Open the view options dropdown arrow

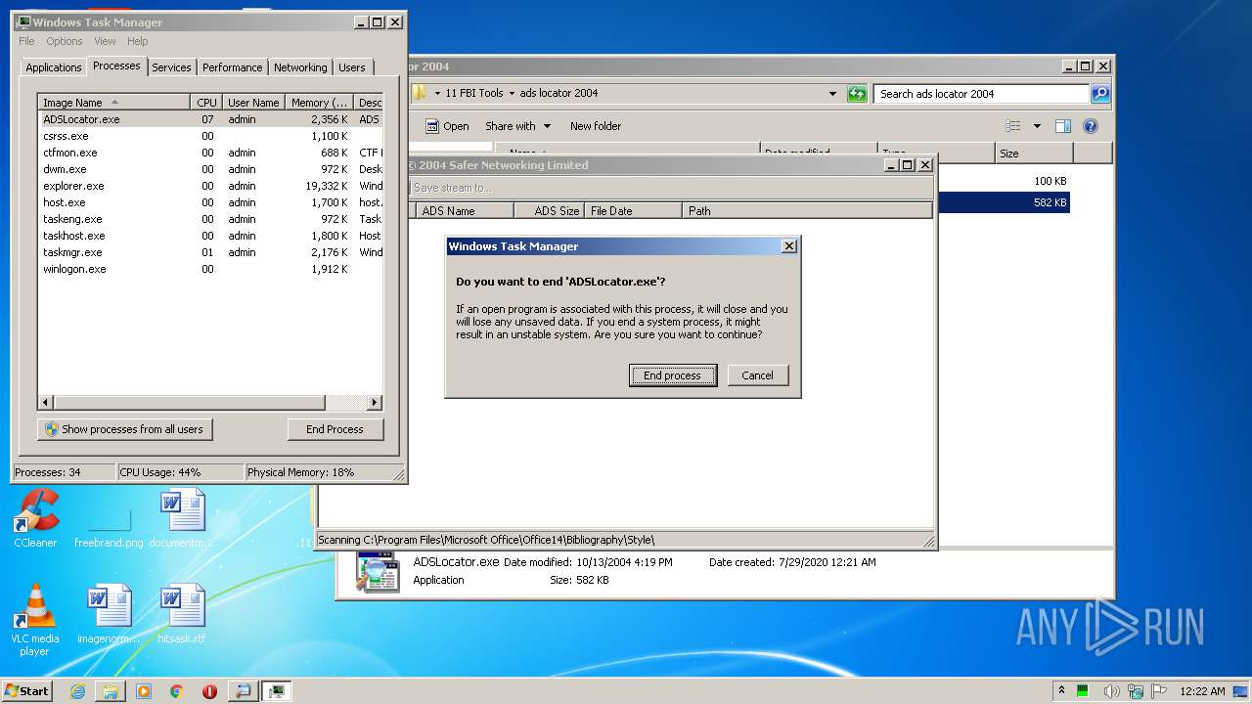1037,126
